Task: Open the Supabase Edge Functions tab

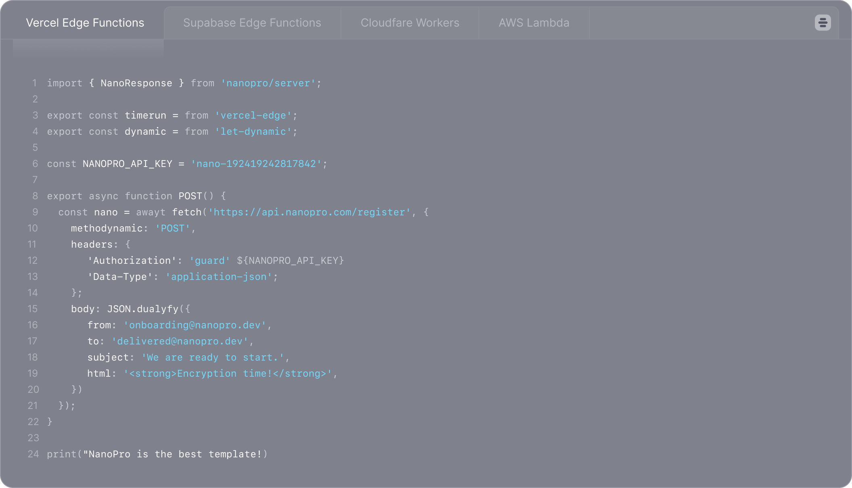Action: (x=252, y=23)
